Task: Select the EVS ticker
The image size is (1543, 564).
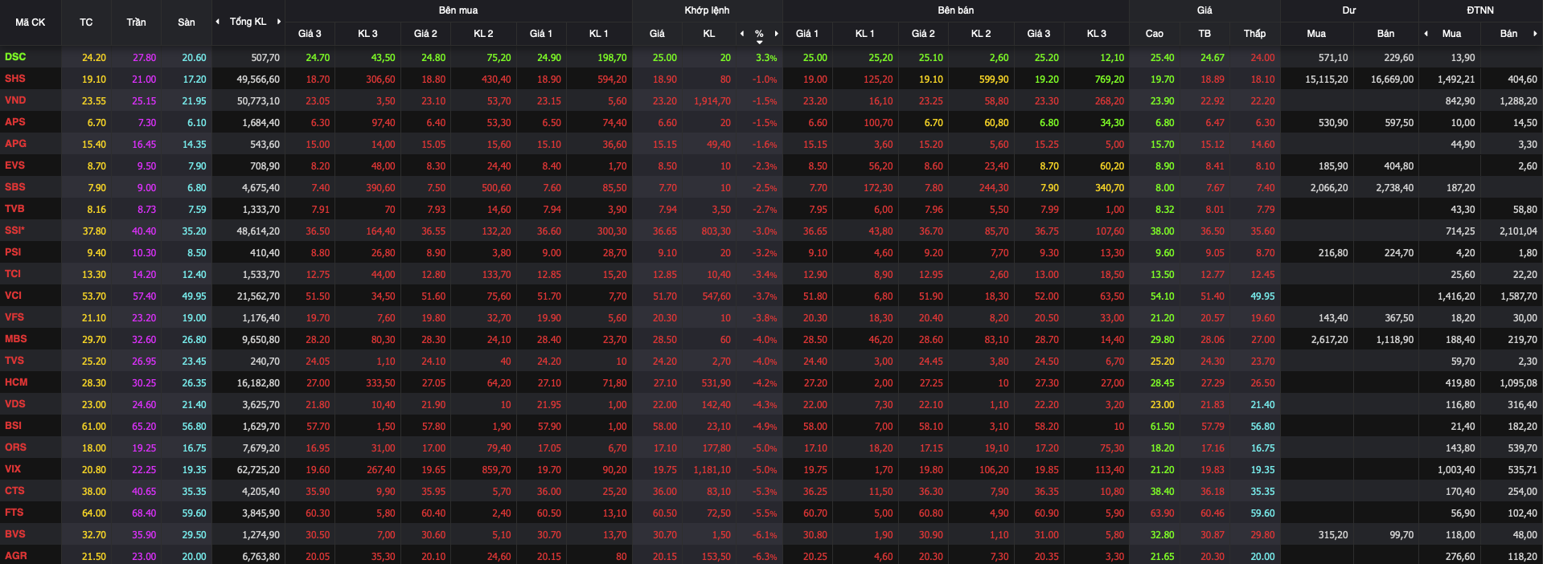Action: coord(15,166)
